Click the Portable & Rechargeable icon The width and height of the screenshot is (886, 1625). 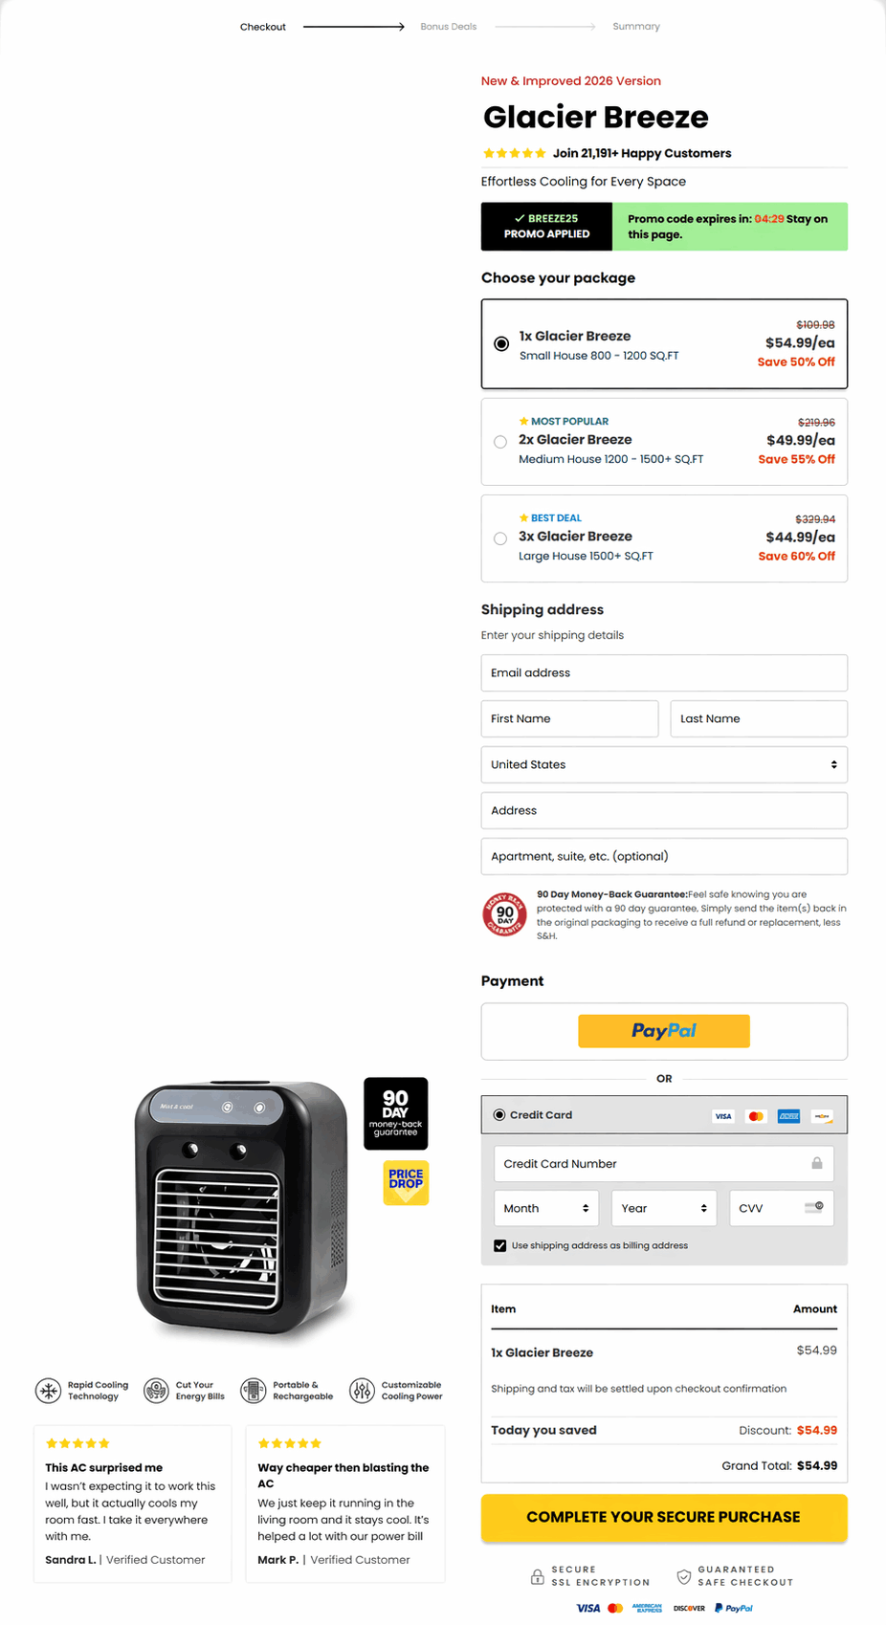pos(253,1391)
